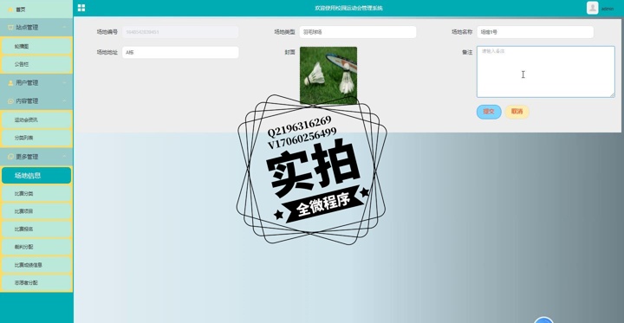The image size is (624, 323).
Task: Select the active 场地信息 item
Action: (x=36, y=176)
